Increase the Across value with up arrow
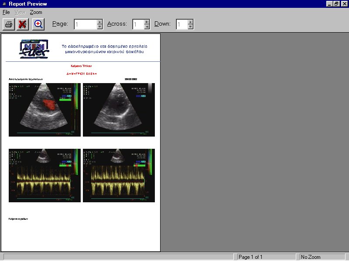349x261 pixels. coord(147,22)
